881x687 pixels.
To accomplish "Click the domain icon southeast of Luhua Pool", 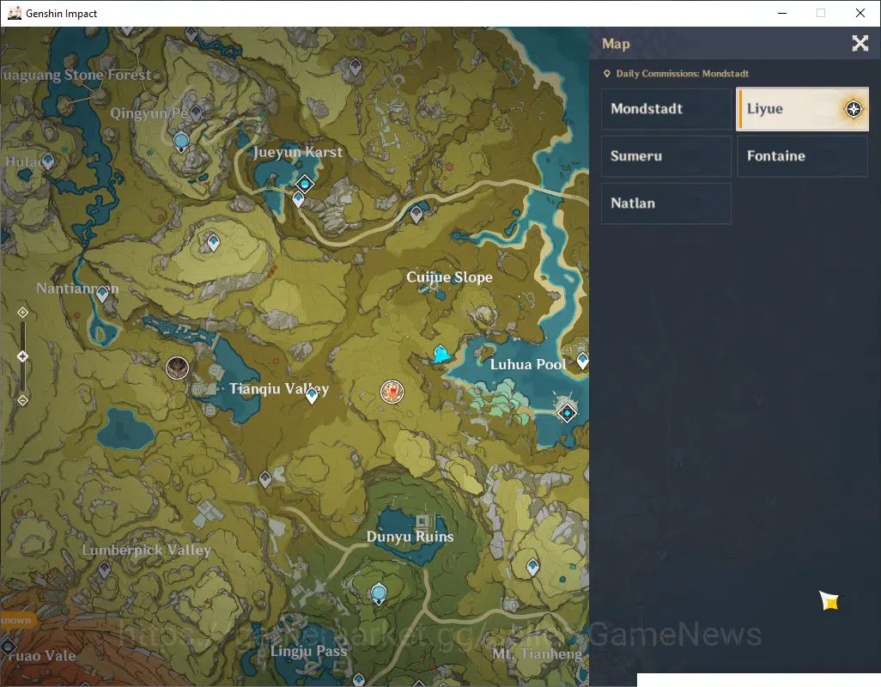I will [567, 413].
